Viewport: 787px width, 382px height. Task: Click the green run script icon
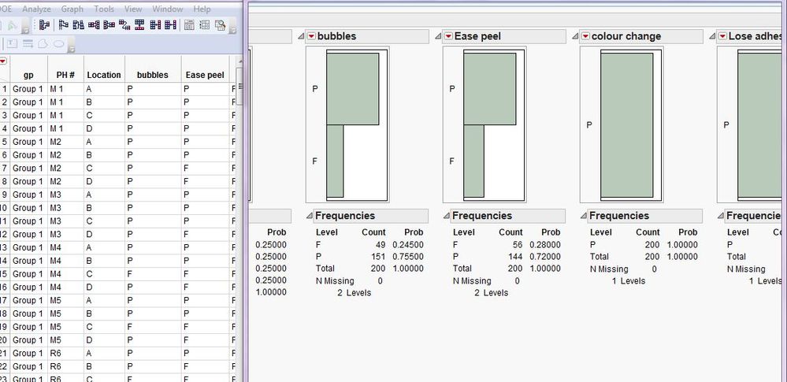12,24
